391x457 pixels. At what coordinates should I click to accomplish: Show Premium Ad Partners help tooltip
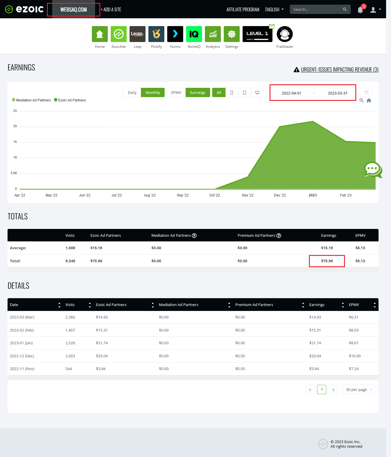pyautogui.click(x=279, y=236)
